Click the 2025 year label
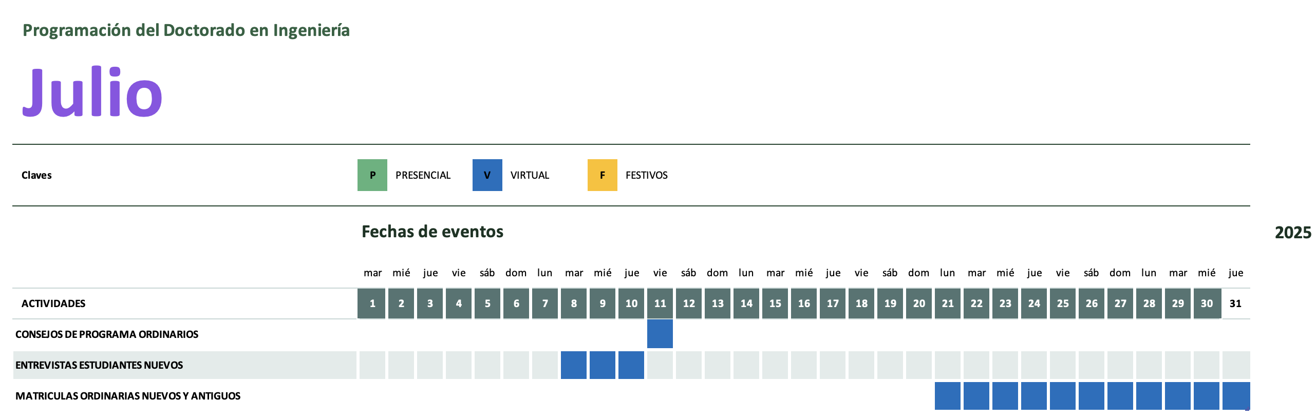This screenshot has height=418, width=1316. tap(1293, 233)
